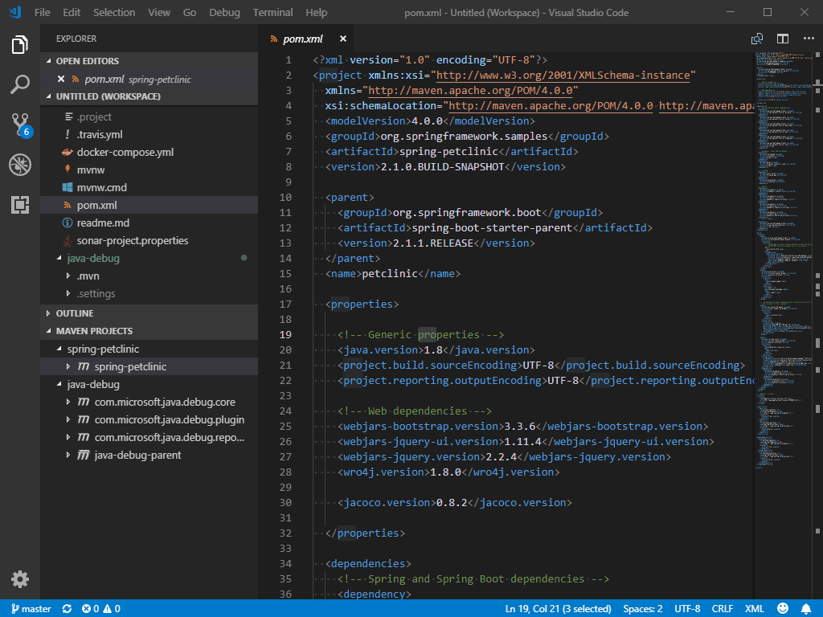Open the Search view in activity bar

point(20,84)
